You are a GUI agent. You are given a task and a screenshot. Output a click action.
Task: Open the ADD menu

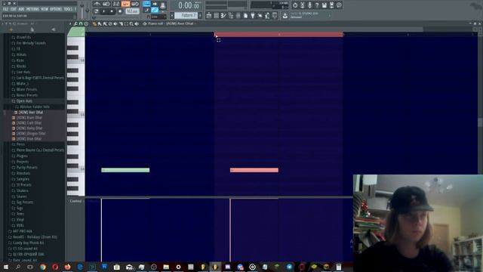21,9
